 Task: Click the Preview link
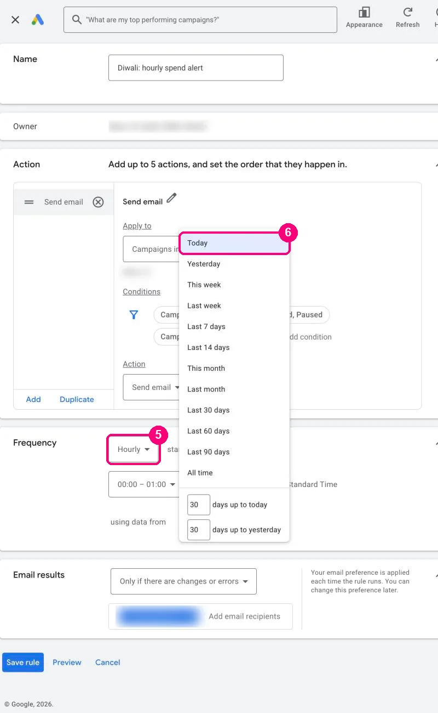(67, 662)
